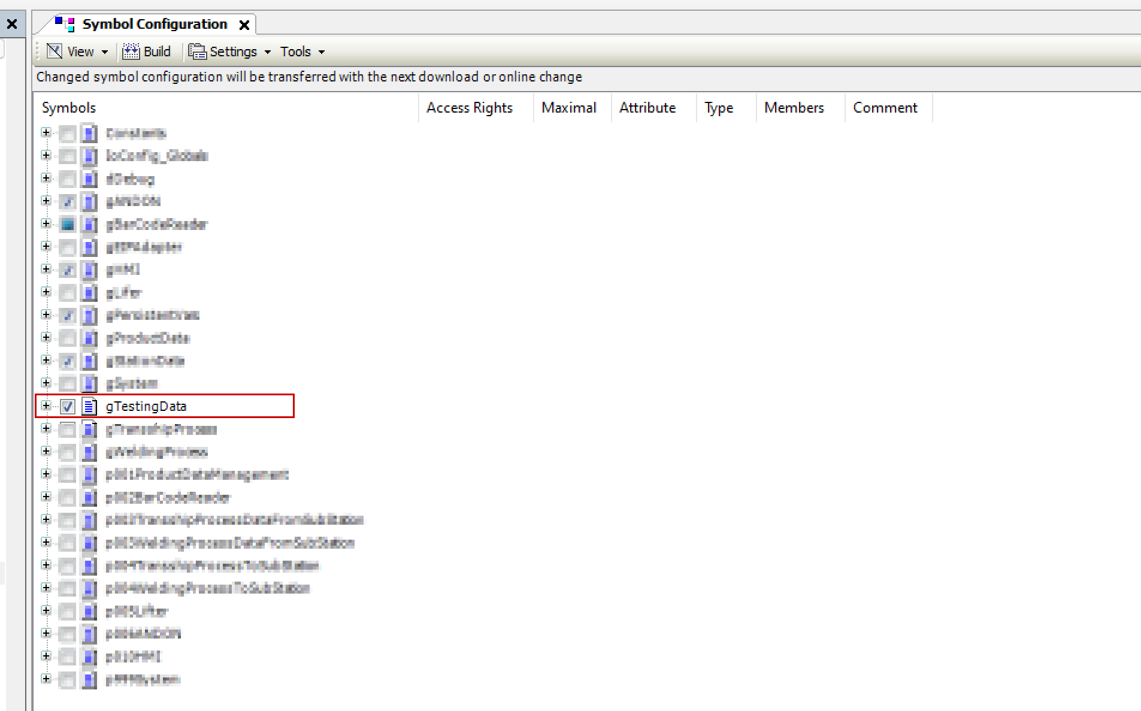This screenshot has height=711, width=1141.
Task: Close the Symbol Configuration tab
Action: [244, 25]
